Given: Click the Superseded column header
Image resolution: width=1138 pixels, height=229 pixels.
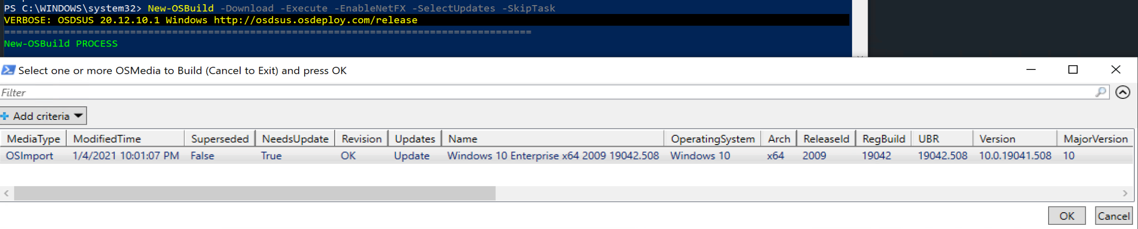Looking at the screenshot, I should (x=220, y=139).
